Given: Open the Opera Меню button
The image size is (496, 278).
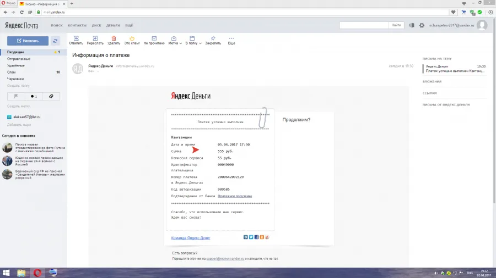Looking at the screenshot, I should point(8,3).
